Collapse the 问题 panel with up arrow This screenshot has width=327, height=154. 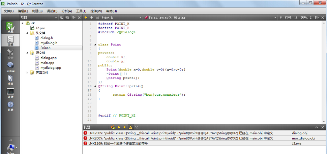317,127
